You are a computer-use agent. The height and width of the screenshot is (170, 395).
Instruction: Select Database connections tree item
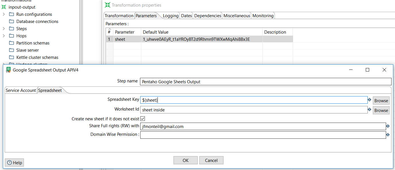click(x=37, y=21)
